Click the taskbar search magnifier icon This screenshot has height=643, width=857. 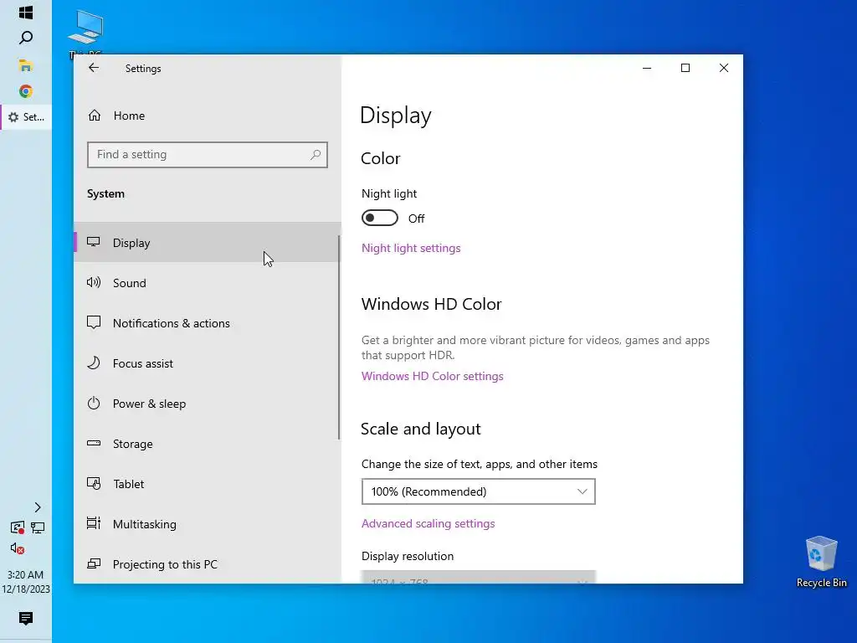pyautogui.click(x=26, y=38)
